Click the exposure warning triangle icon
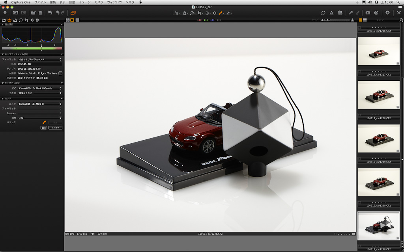 click(x=331, y=13)
